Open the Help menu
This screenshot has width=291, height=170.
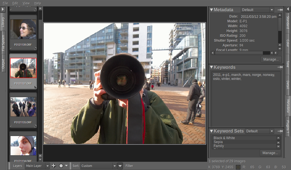38,3
